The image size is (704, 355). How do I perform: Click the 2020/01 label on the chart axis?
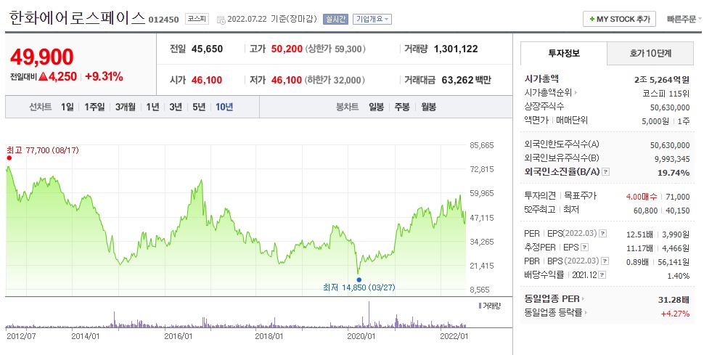tap(361, 336)
